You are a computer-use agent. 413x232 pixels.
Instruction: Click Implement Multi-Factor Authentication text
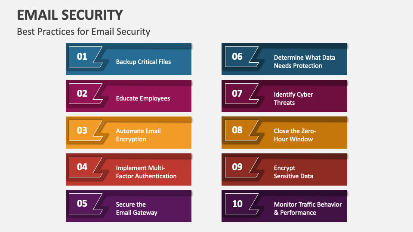pyautogui.click(x=146, y=172)
